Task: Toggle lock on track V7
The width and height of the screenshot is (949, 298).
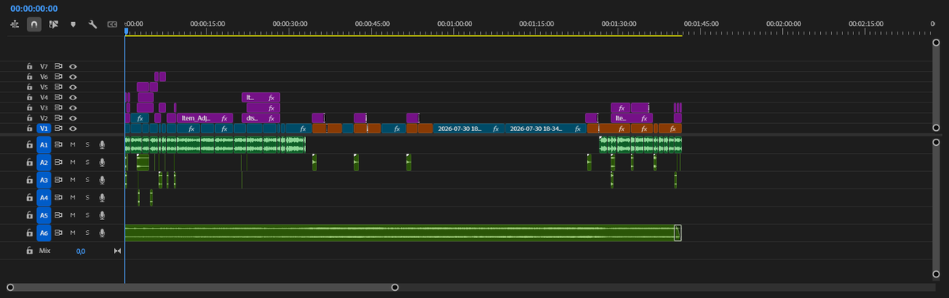Action: (x=29, y=66)
